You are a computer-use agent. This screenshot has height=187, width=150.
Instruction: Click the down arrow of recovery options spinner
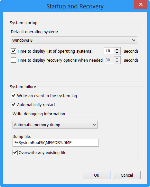[117, 62]
